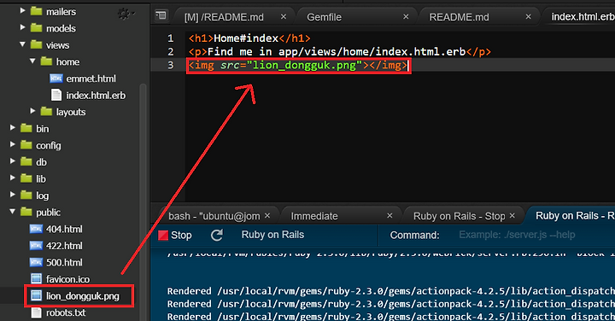
Task: Click the lib folder icon
Action: (x=26, y=178)
